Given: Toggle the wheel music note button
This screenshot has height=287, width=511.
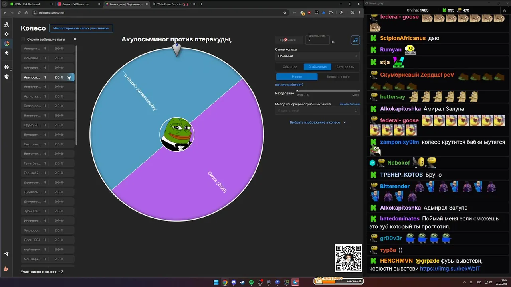Looking at the screenshot, I should 355,40.
